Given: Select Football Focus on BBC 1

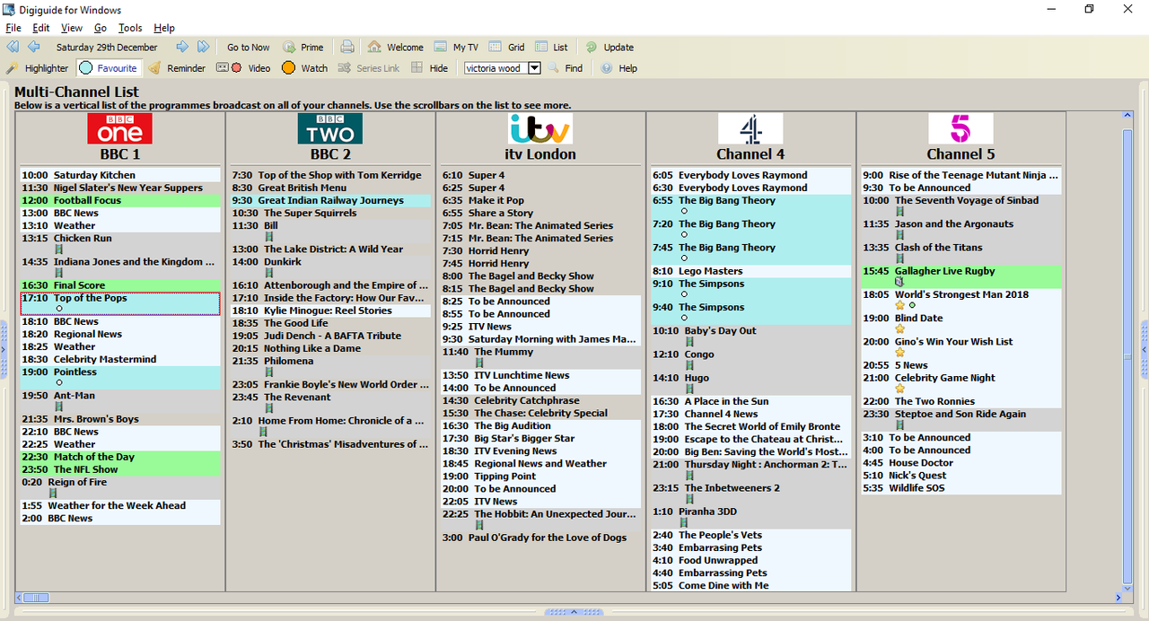Looking at the screenshot, I should point(120,200).
